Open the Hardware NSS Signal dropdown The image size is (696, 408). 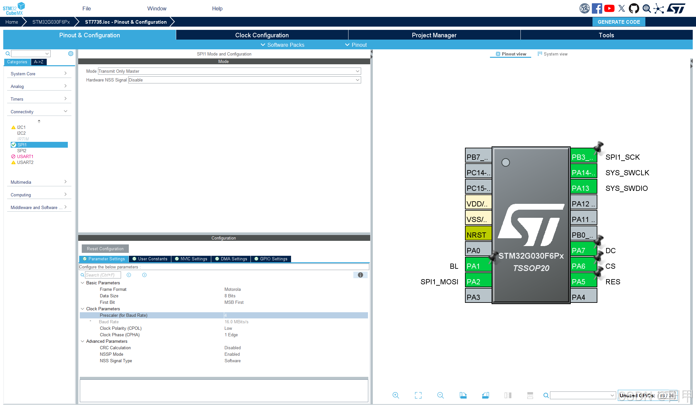357,80
